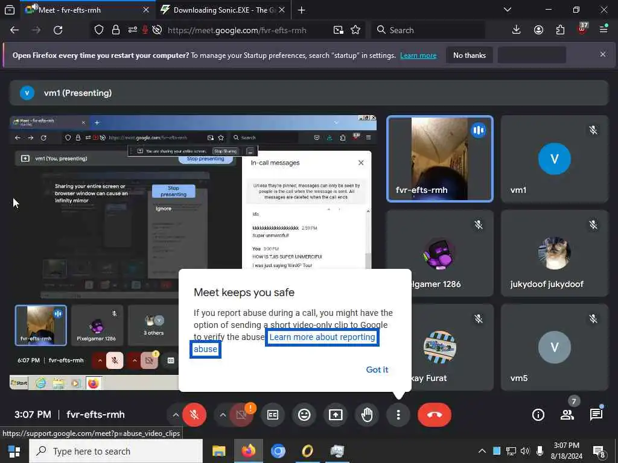
Task: Click the vm1 (Presenting) banner
Action: [x=309, y=93]
